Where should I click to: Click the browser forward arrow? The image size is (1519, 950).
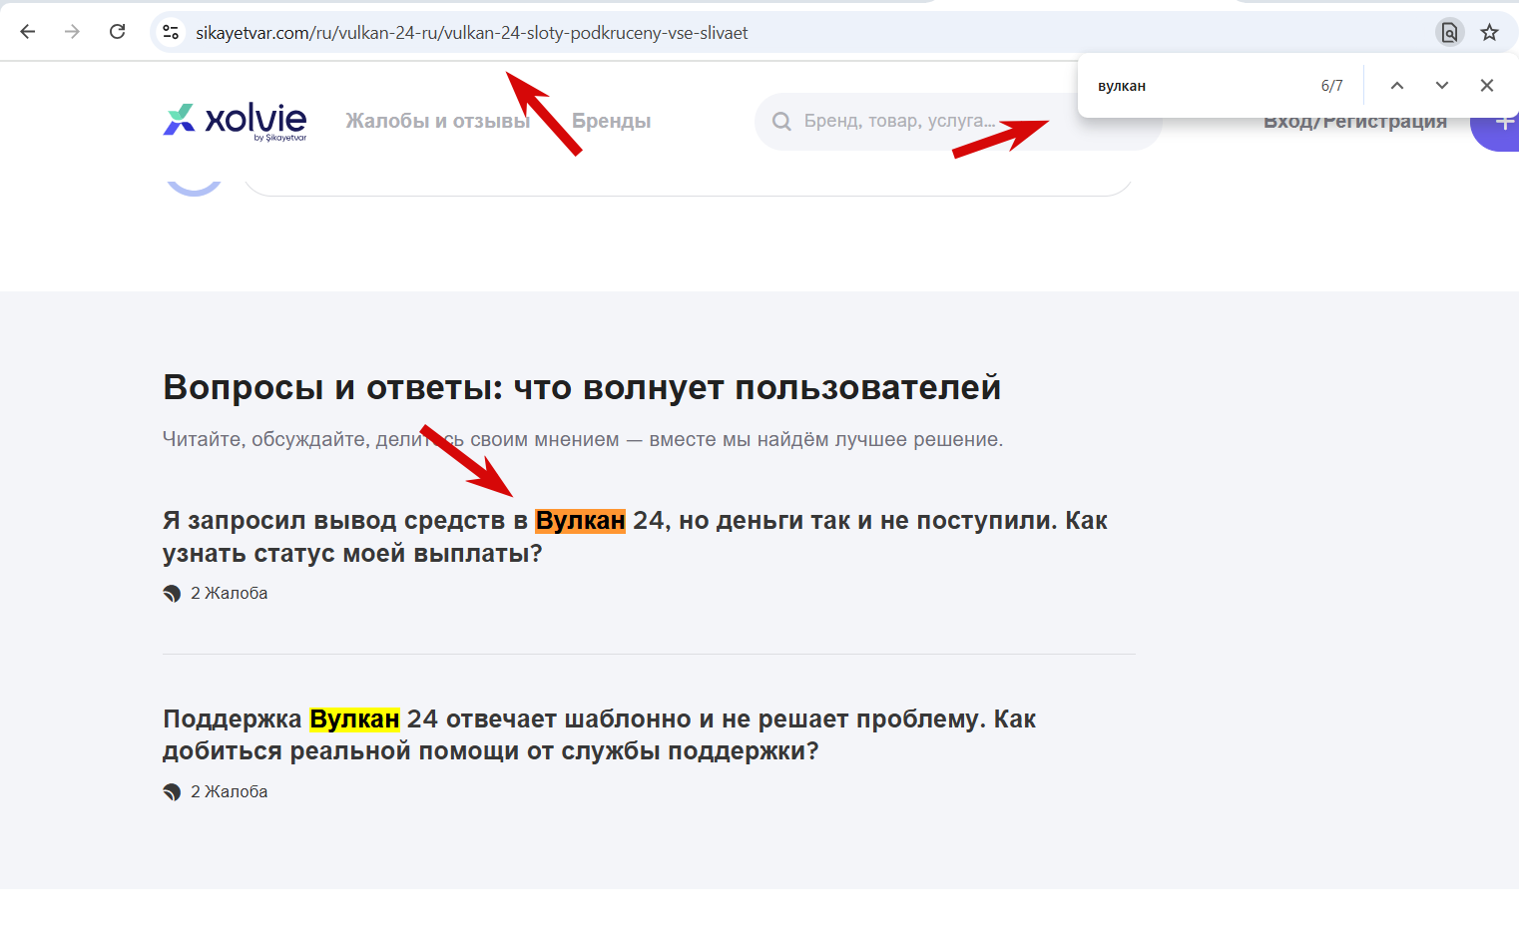click(72, 32)
